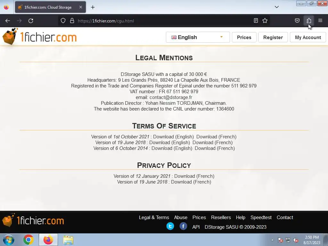Image resolution: width=328 pixels, height=246 pixels.
Task: List all tabs chevron button
Action: point(276,7)
